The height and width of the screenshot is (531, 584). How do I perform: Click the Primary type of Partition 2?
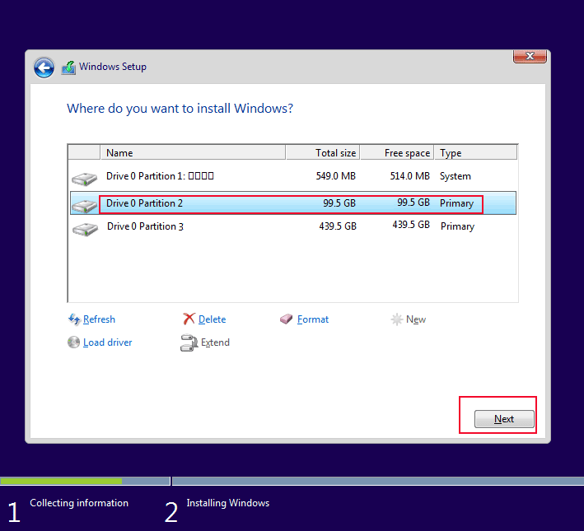tap(456, 203)
